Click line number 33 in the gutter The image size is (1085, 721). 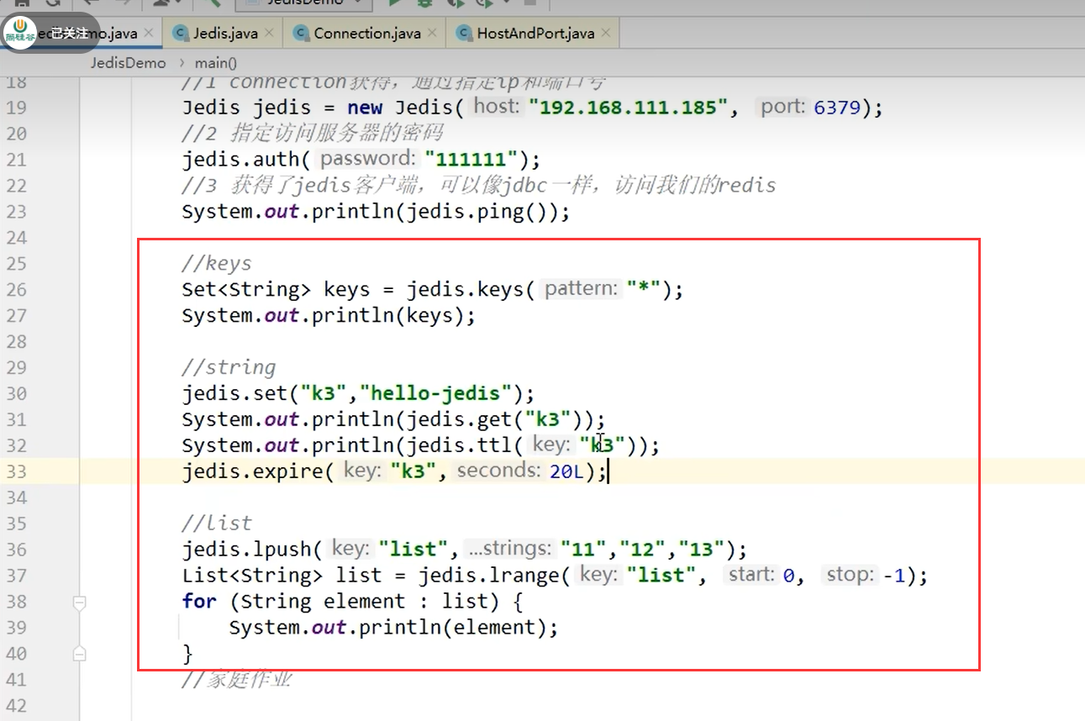point(17,471)
